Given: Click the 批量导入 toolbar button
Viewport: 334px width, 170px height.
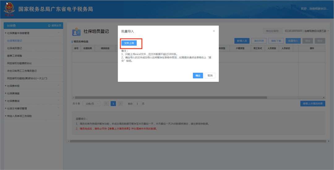Looking at the screenshot, I should click(x=293, y=41).
